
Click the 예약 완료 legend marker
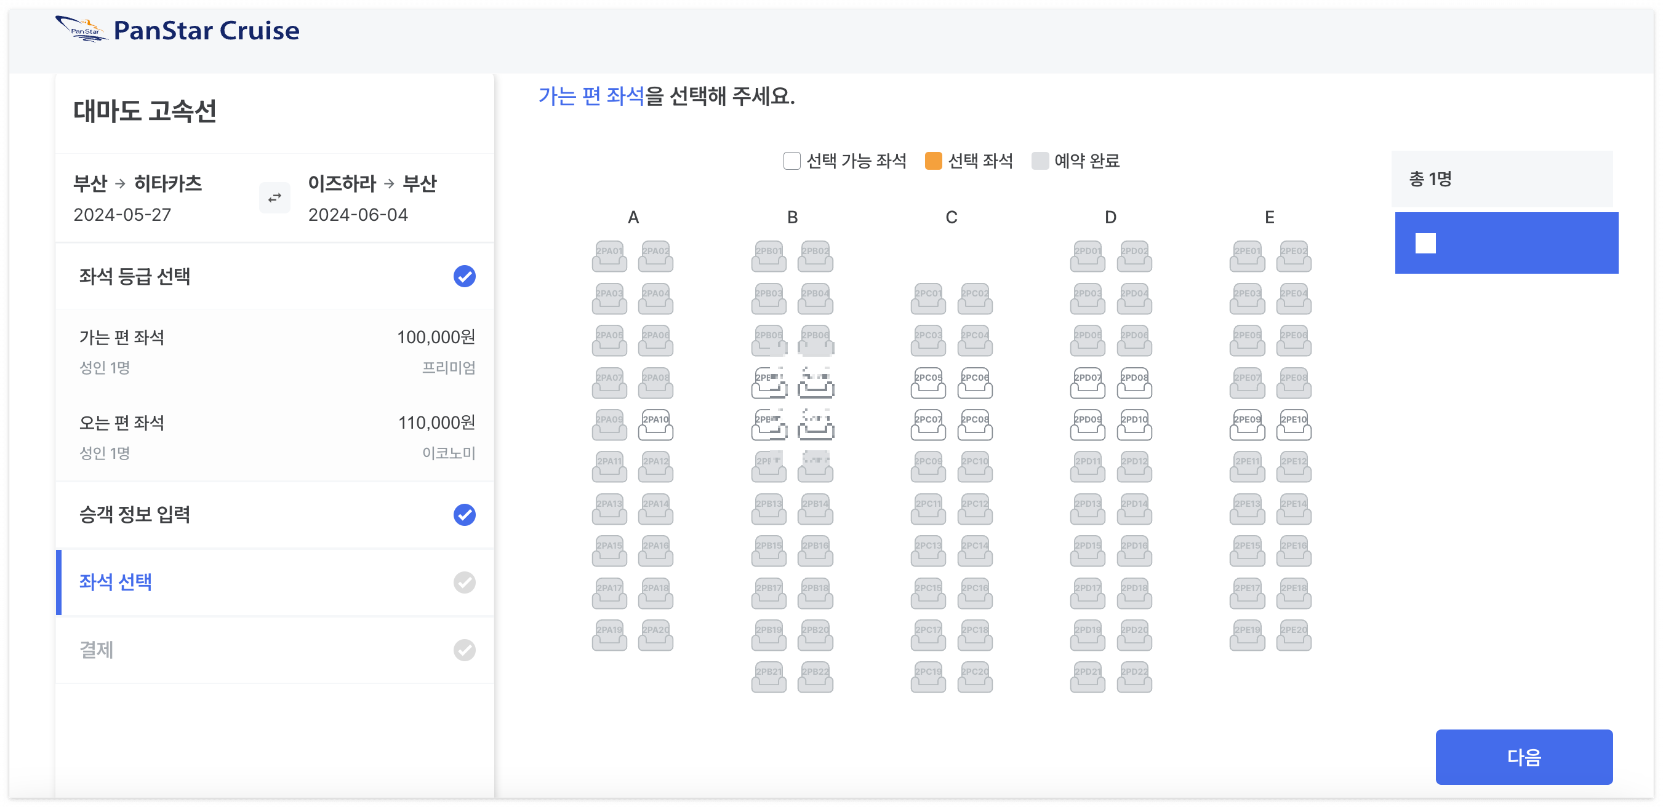tap(1040, 161)
